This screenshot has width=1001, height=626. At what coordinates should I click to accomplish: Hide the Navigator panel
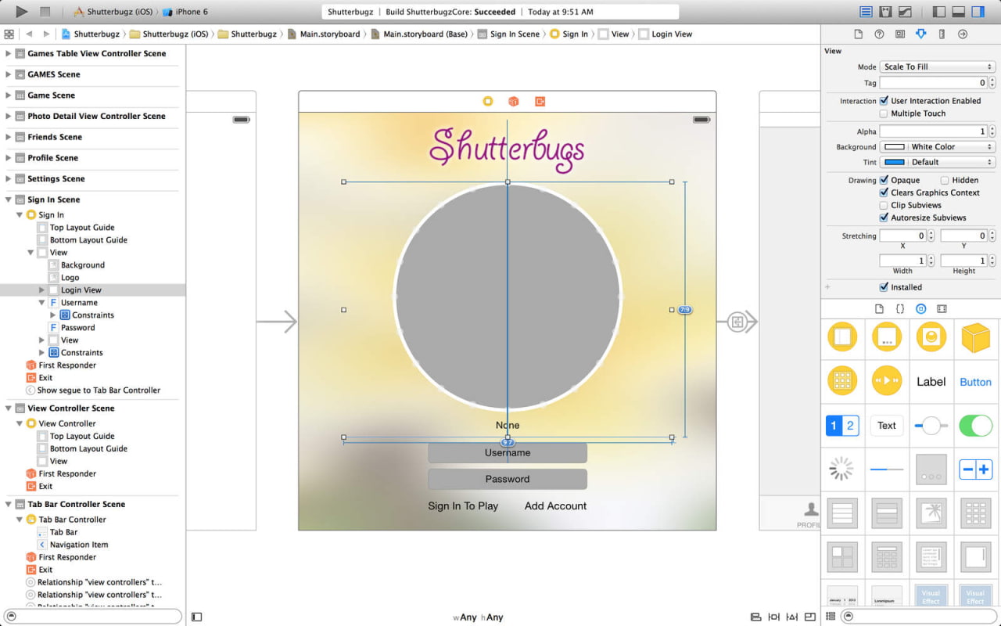[x=939, y=12]
